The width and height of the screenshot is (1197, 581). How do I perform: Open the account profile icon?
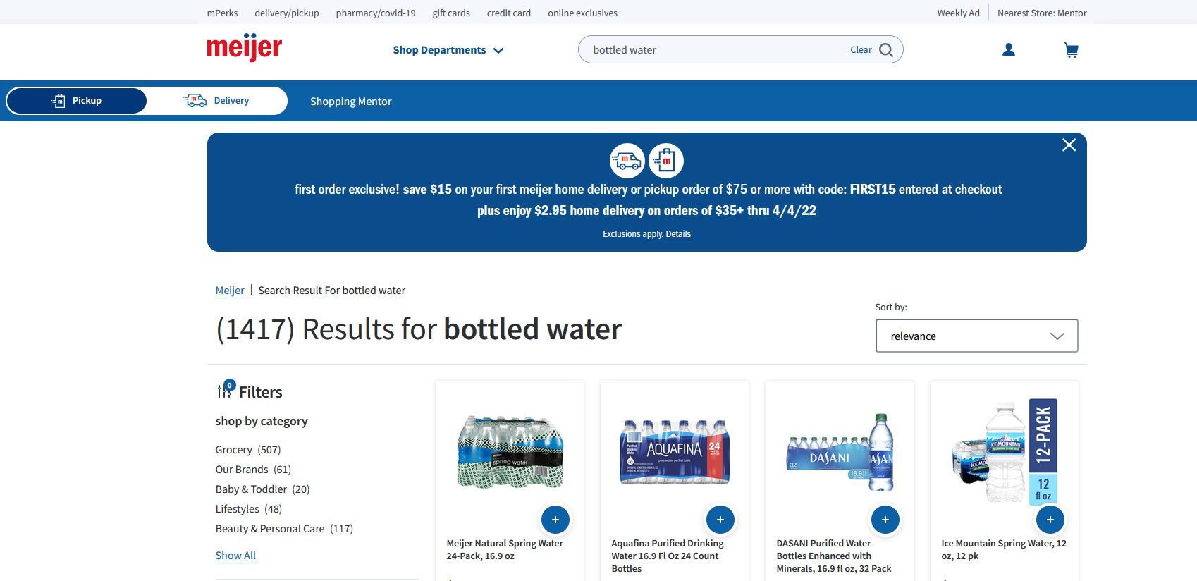click(x=1009, y=50)
